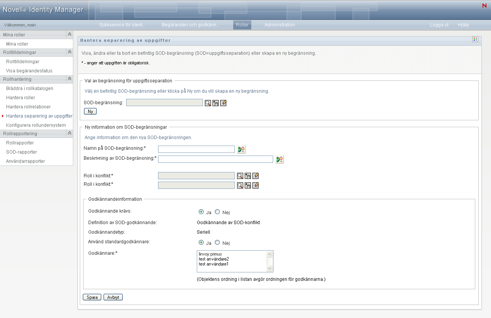The width and height of the screenshot is (491, 318).
Task: Click the Ny button
Action: 90,111
